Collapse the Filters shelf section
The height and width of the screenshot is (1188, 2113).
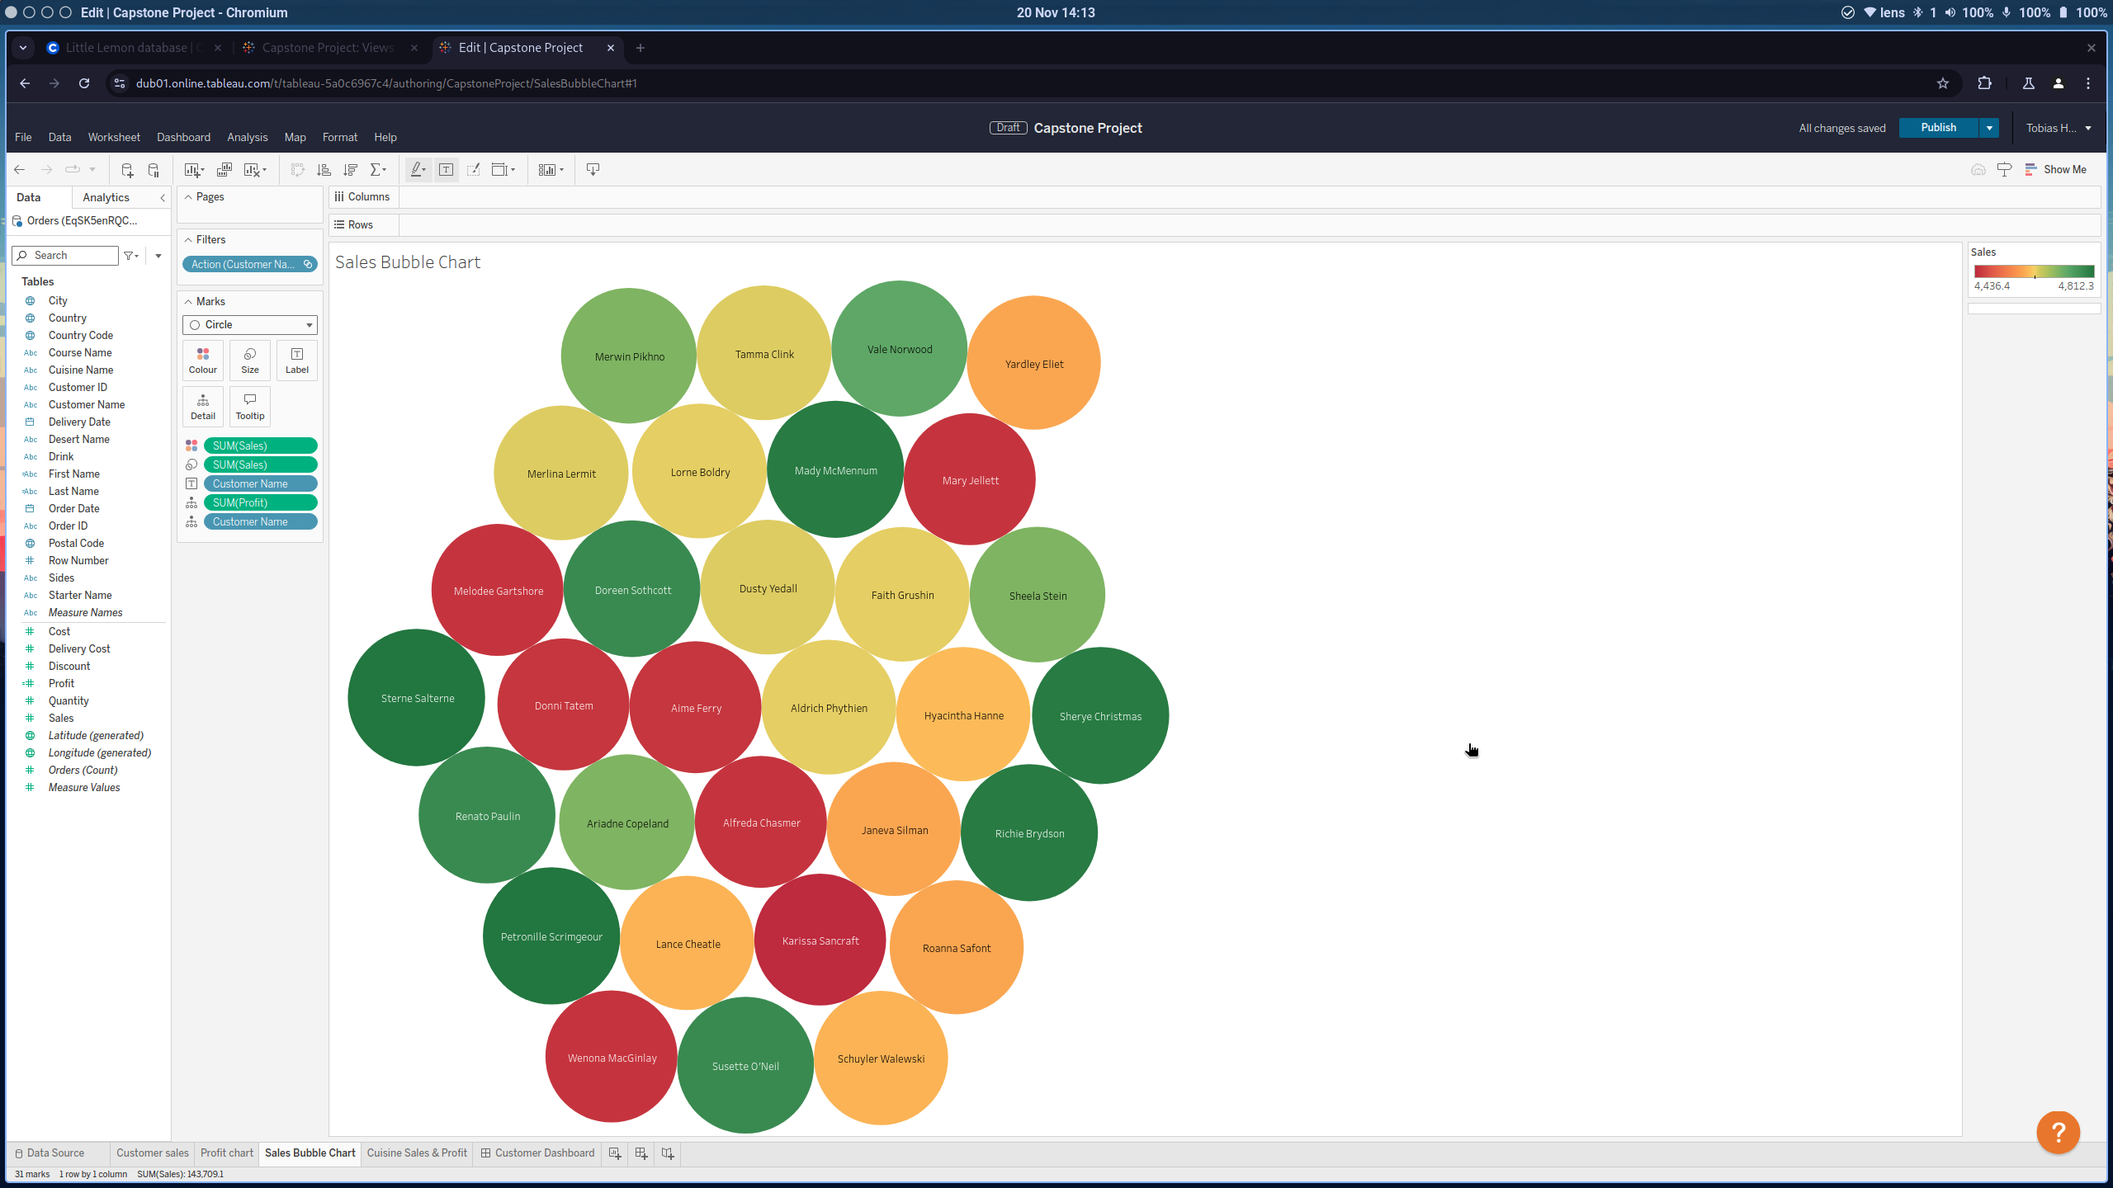point(188,240)
